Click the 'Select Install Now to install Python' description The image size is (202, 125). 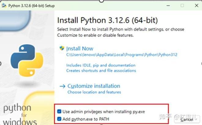tap(121, 32)
